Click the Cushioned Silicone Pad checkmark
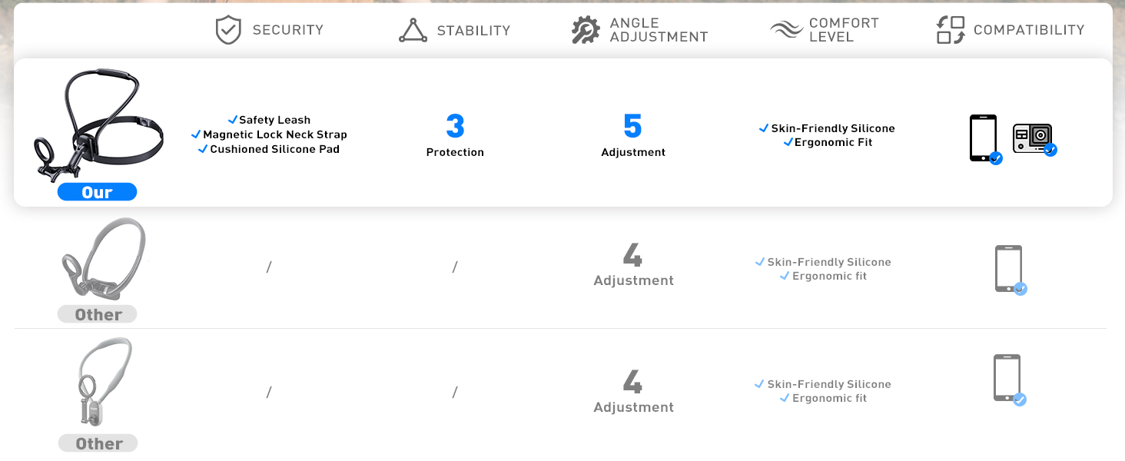1125x461 pixels. coord(204,149)
